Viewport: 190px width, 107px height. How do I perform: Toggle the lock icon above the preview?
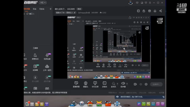click(144, 11)
